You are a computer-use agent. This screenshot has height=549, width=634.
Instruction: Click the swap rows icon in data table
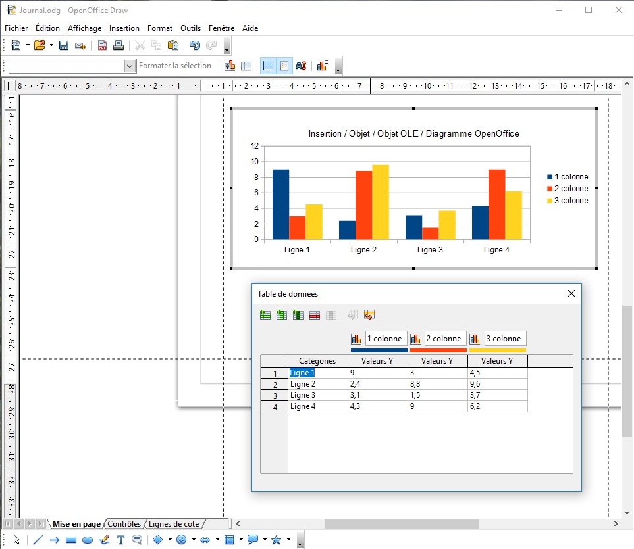(x=369, y=315)
